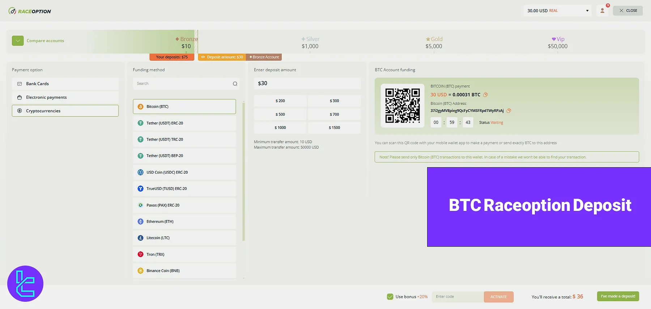Click the Binance Coin (BNB) icon
Screen dimensions: 651x309
click(141, 271)
